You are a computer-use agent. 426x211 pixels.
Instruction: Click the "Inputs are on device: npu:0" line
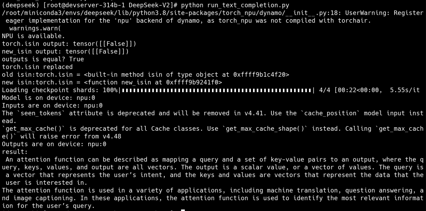pos(52,106)
